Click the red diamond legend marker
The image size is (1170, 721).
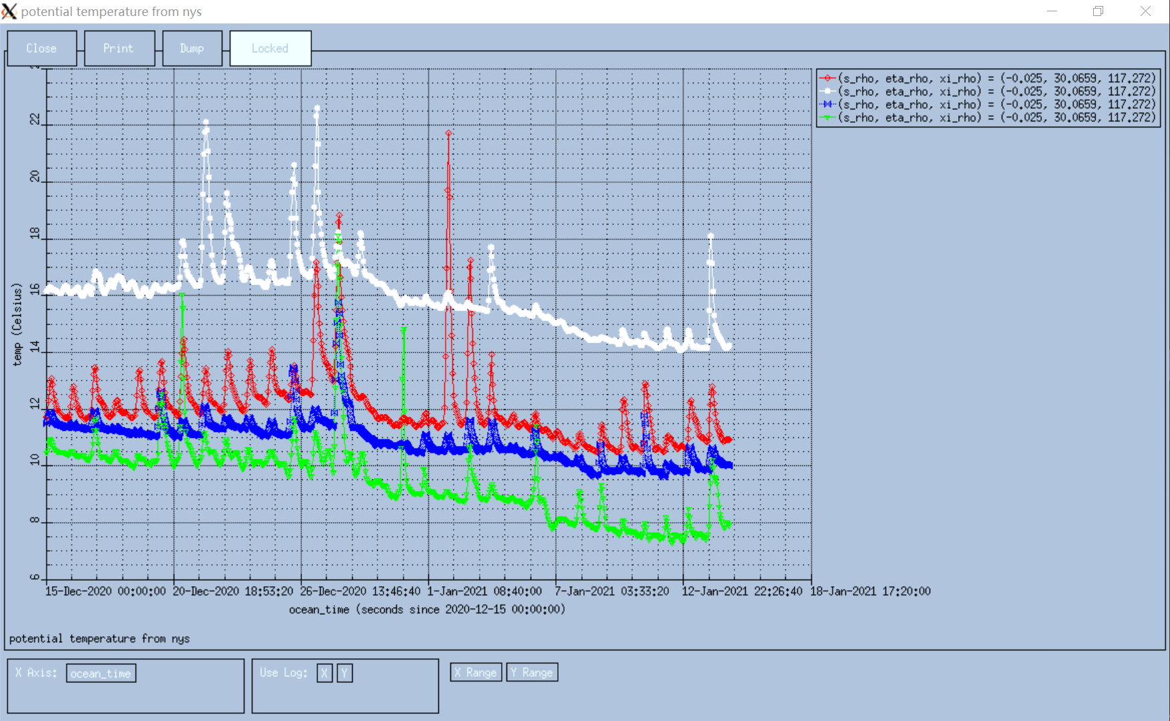point(828,79)
